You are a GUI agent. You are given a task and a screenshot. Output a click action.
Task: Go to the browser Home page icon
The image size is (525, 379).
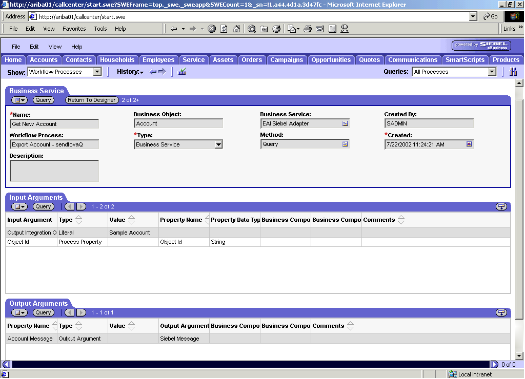236,29
